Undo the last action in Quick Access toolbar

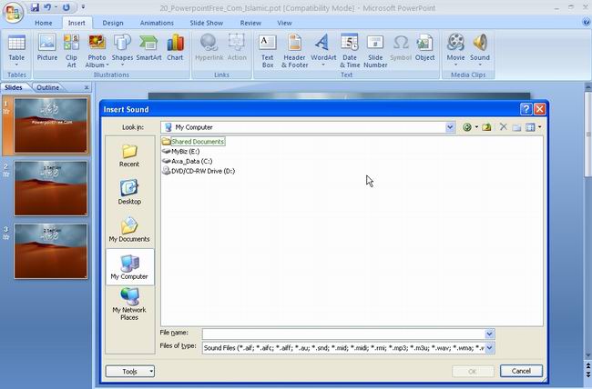pos(47,7)
